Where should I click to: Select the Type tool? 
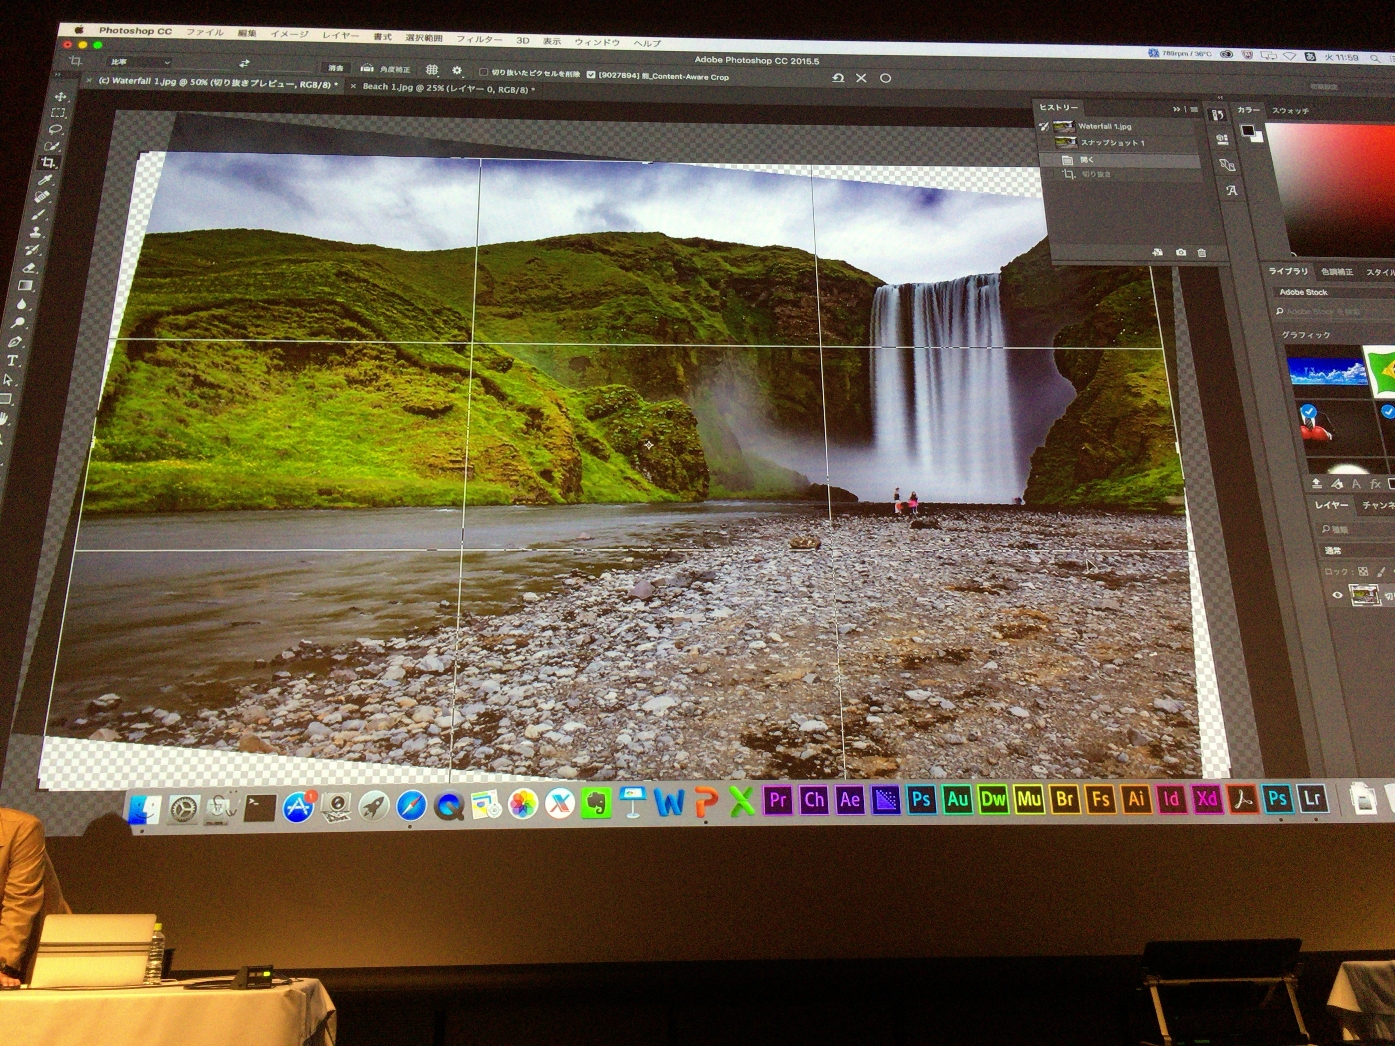[12, 361]
